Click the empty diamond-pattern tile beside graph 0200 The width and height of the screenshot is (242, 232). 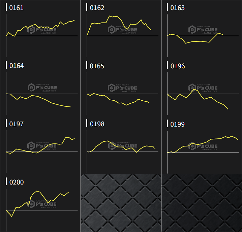click(x=121, y=203)
